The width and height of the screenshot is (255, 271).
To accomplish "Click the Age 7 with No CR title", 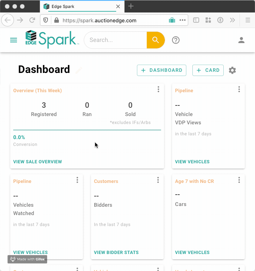I will (194, 181).
